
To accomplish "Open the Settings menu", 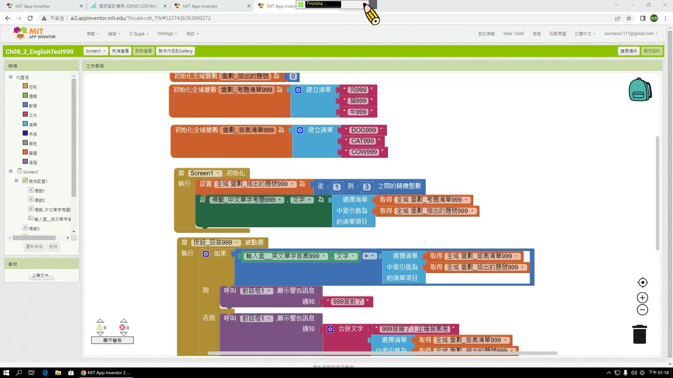I will tap(167, 34).
